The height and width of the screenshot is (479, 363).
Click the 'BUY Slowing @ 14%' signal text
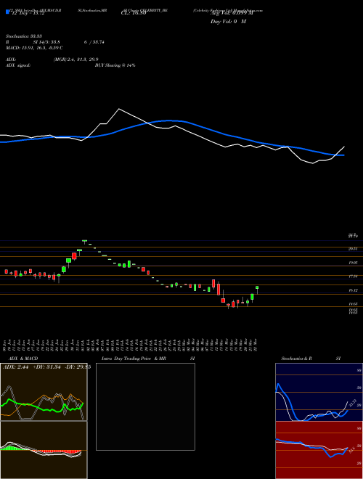(115, 65)
